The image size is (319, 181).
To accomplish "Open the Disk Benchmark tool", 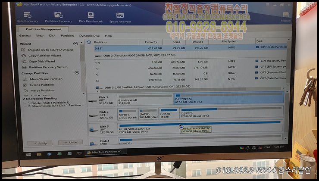I will click(91, 17).
